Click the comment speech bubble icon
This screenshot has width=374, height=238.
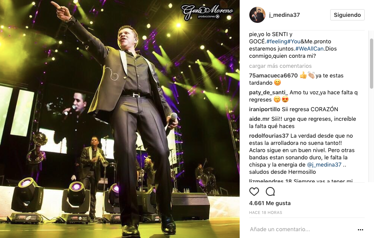click(x=270, y=191)
